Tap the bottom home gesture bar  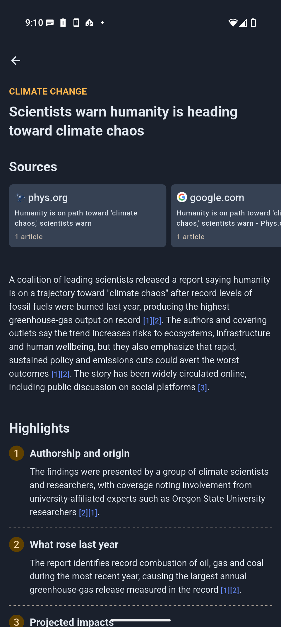pyautogui.click(x=140, y=620)
